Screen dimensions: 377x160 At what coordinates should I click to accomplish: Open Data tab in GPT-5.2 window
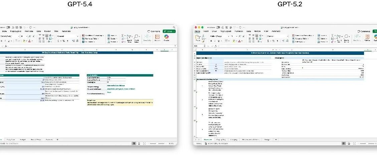coord(249,31)
